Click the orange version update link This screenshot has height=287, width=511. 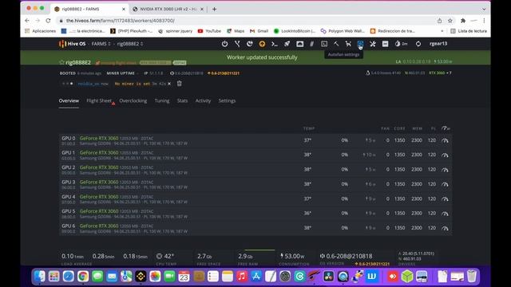224,73
